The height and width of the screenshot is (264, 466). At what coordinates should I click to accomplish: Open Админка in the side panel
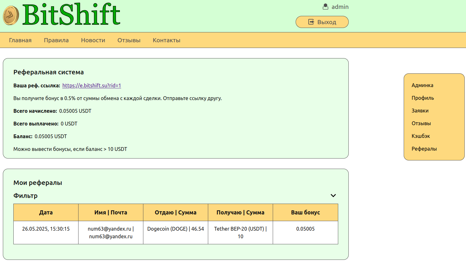tap(422, 85)
